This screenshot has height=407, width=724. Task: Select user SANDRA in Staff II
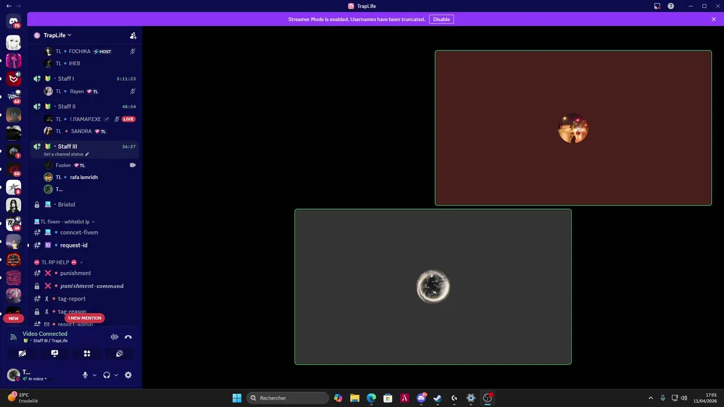coord(90,131)
